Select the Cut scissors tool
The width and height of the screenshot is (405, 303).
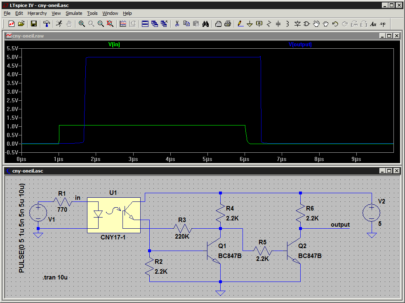point(177,24)
